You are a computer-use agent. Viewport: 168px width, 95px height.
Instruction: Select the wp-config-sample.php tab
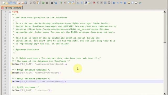pyautogui.click(x=12, y=8)
